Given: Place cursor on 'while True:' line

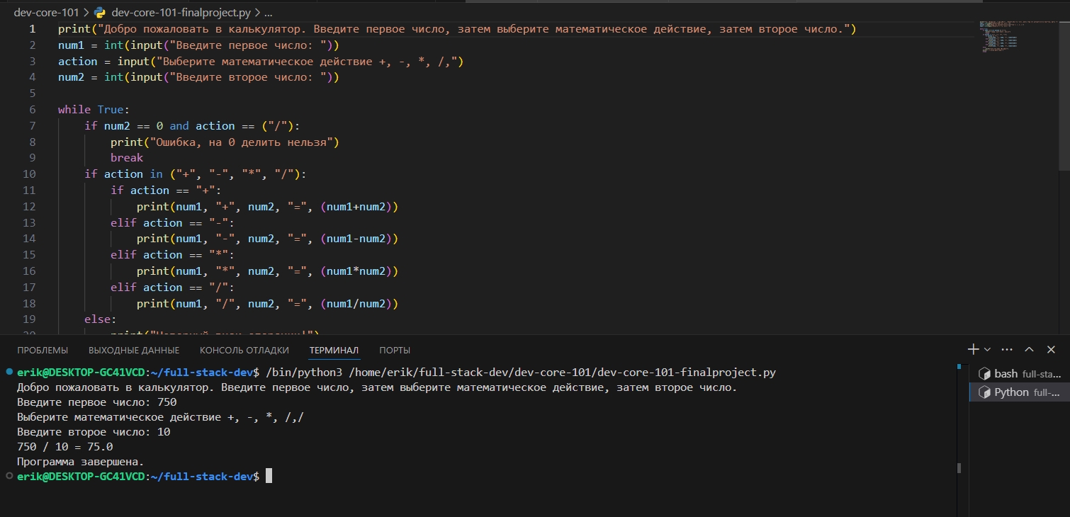Looking at the screenshot, I should point(94,110).
